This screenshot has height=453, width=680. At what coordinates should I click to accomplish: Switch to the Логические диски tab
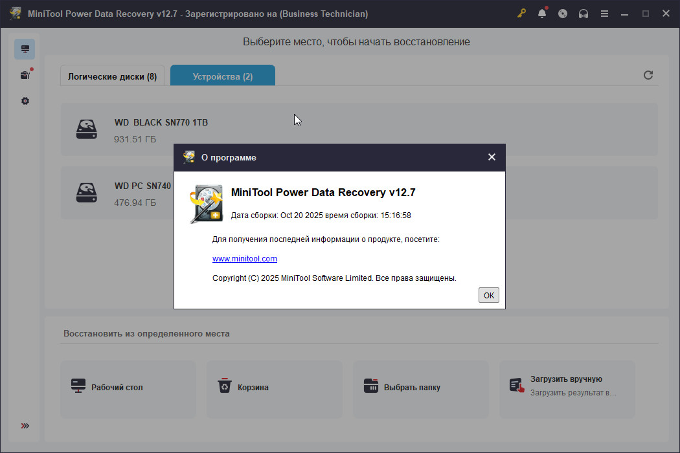point(113,76)
